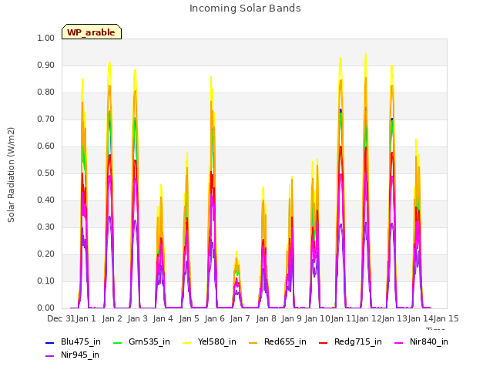The width and height of the screenshot is (493, 370).
Task: Click the Jan 2 x-axis date label
Action: click(112, 318)
